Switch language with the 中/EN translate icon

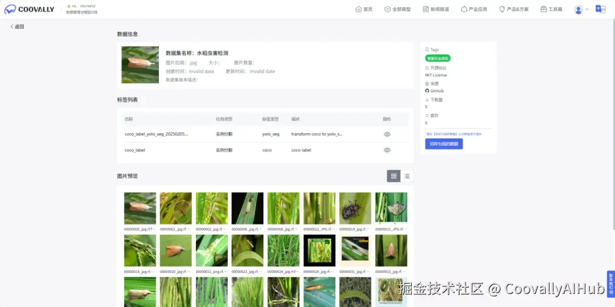click(x=600, y=9)
